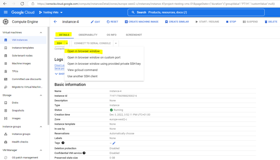Screen dimensions: 280x160
Task: Click the Health checks icon
Action: (x=6, y=142)
